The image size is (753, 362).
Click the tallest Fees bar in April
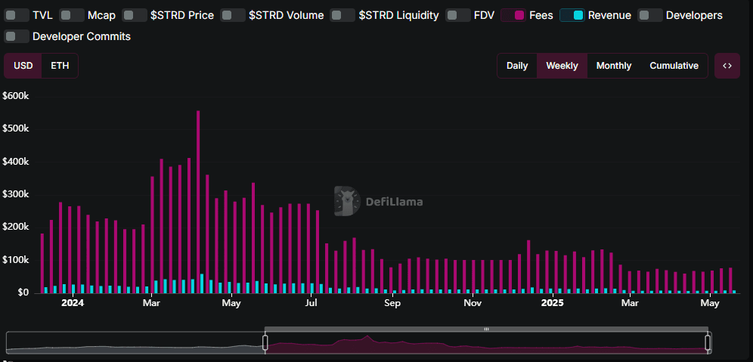pyautogui.click(x=198, y=202)
